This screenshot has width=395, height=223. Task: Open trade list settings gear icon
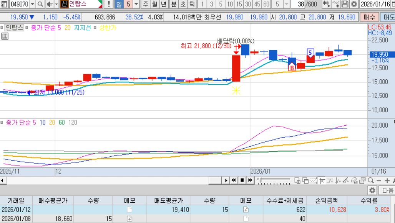[372, 190]
